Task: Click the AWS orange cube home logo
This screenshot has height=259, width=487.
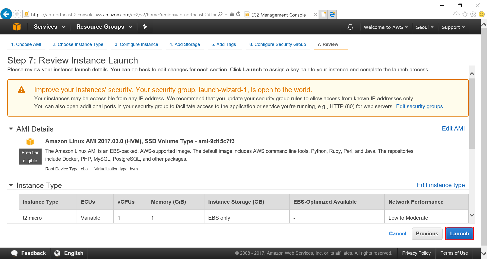Action: 17,27
